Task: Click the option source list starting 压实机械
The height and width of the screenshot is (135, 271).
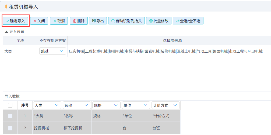Action: [166, 51]
